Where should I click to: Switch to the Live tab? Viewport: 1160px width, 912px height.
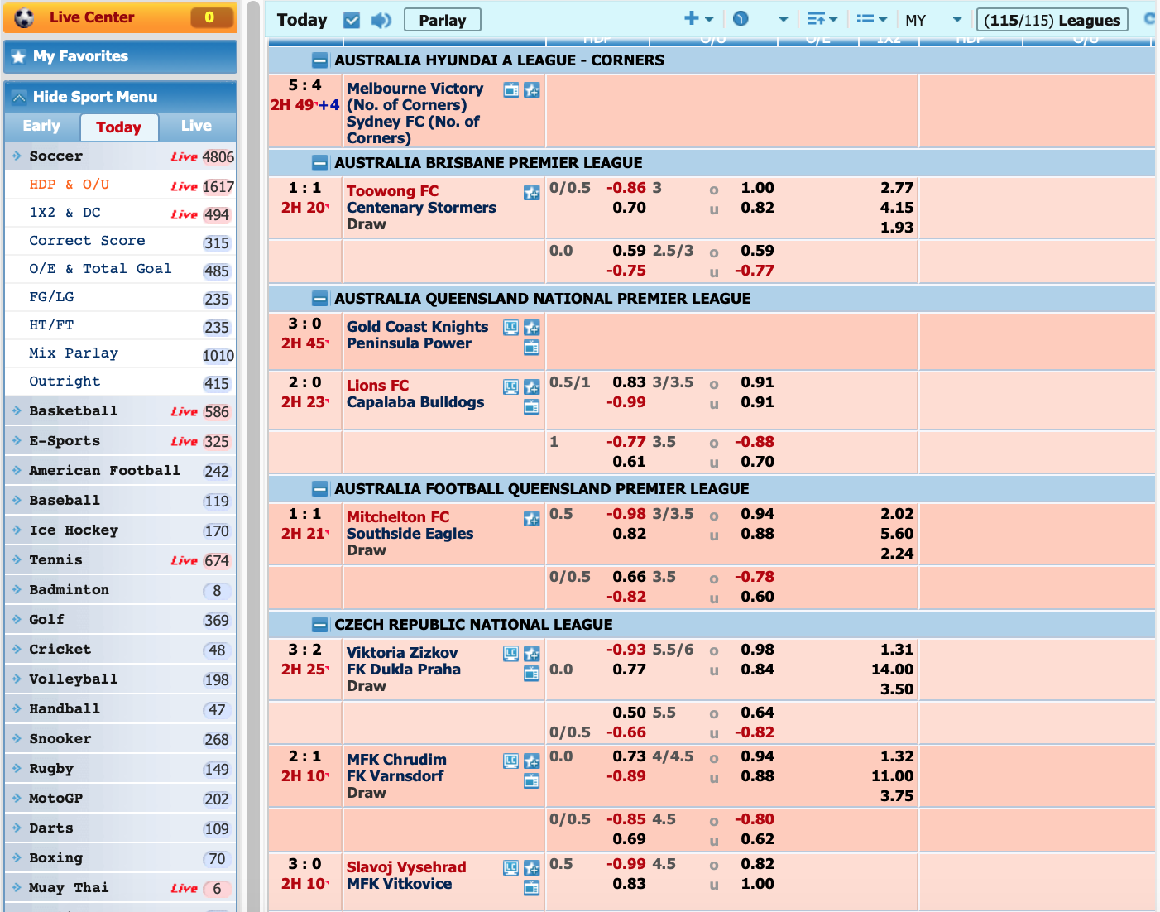pyautogui.click(x=196, y=126)
